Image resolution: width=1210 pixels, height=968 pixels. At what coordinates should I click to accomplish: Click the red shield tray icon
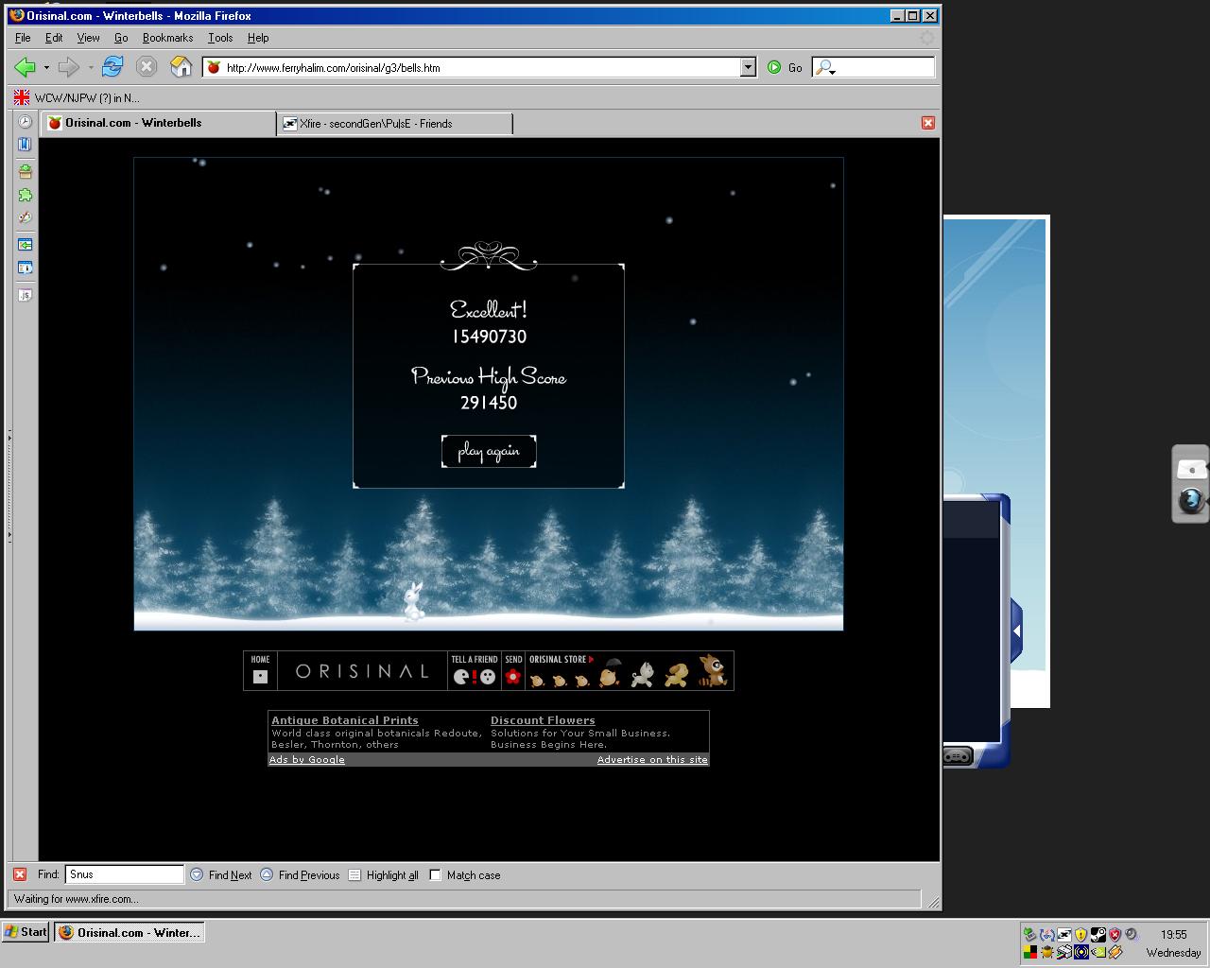point(1115,935)
